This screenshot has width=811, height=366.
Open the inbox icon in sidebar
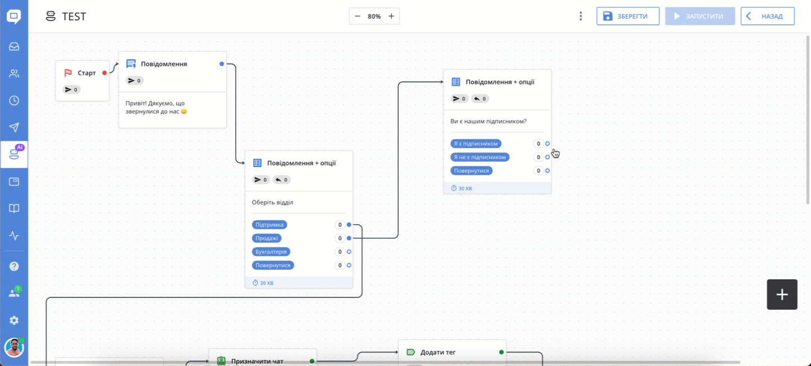pos(14,47)
